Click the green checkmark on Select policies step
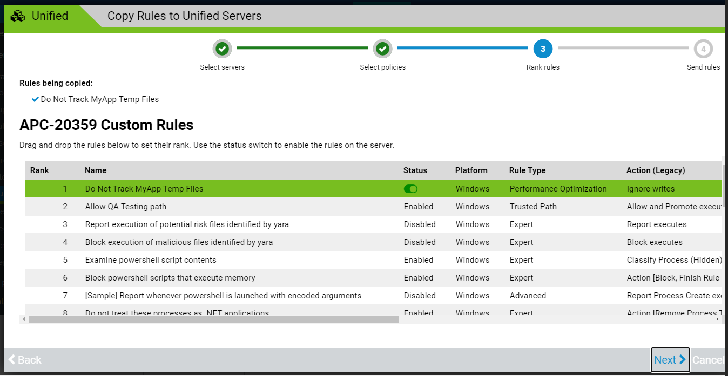The width and height of the screenshot is (728, 376). click(x=382, y=49)
